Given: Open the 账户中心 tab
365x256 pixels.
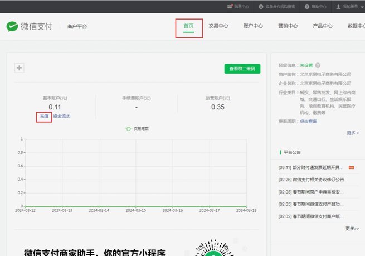Looking at the screenshot, I should pyautogui.click(x=253, y=26).
